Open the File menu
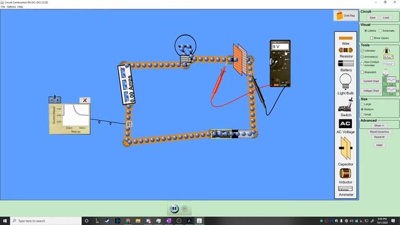 (x=2, y=7)
